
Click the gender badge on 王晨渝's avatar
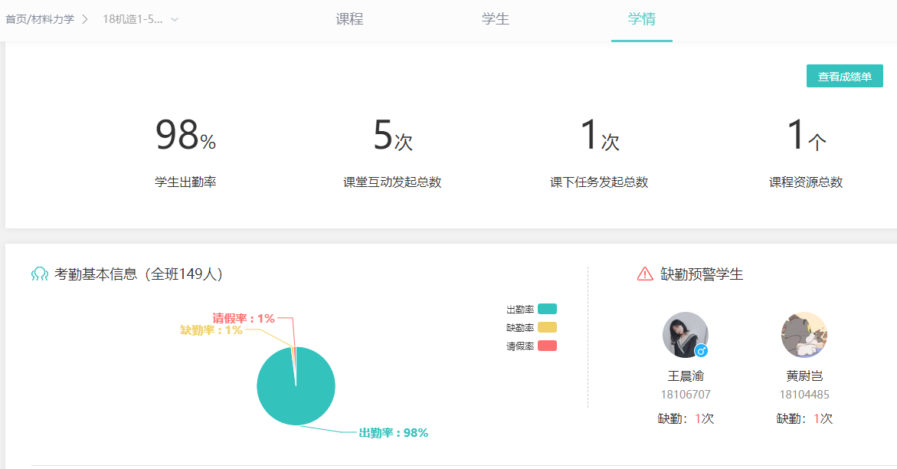(x=701, y=351)
